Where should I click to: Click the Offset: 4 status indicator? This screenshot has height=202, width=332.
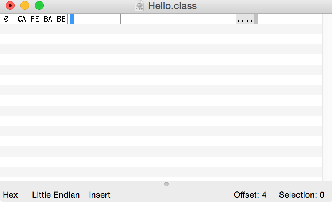point(250,195)
